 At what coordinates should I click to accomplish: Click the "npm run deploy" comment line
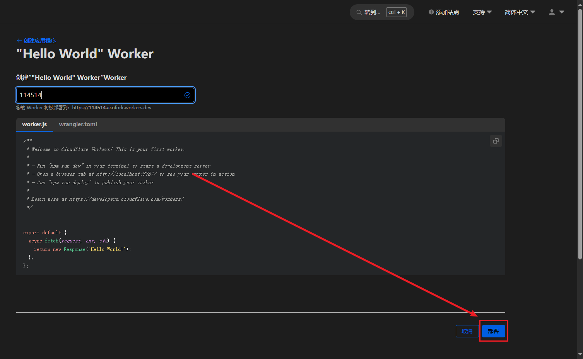click(90, 183)
